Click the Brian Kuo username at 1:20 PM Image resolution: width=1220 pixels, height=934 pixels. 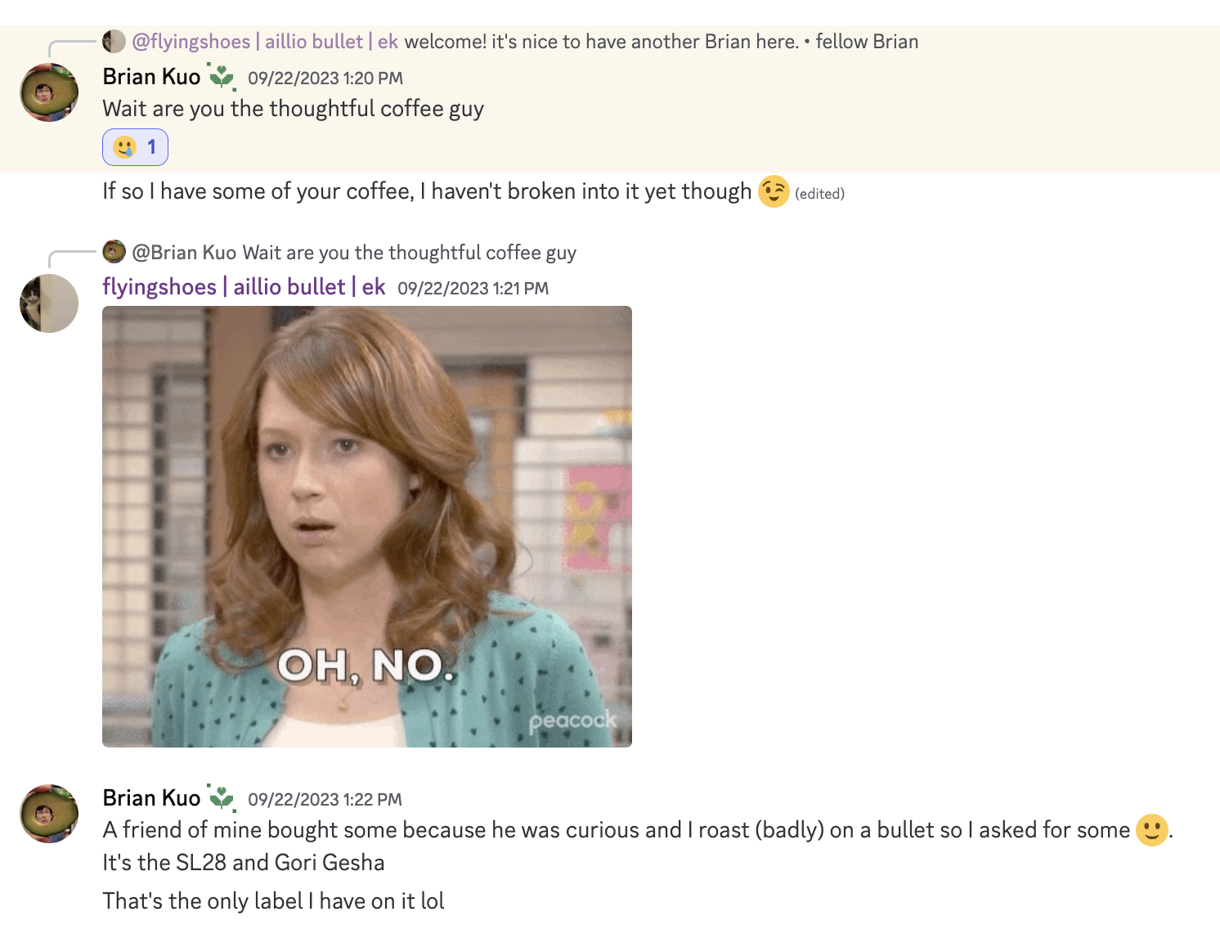click(151, 77)
